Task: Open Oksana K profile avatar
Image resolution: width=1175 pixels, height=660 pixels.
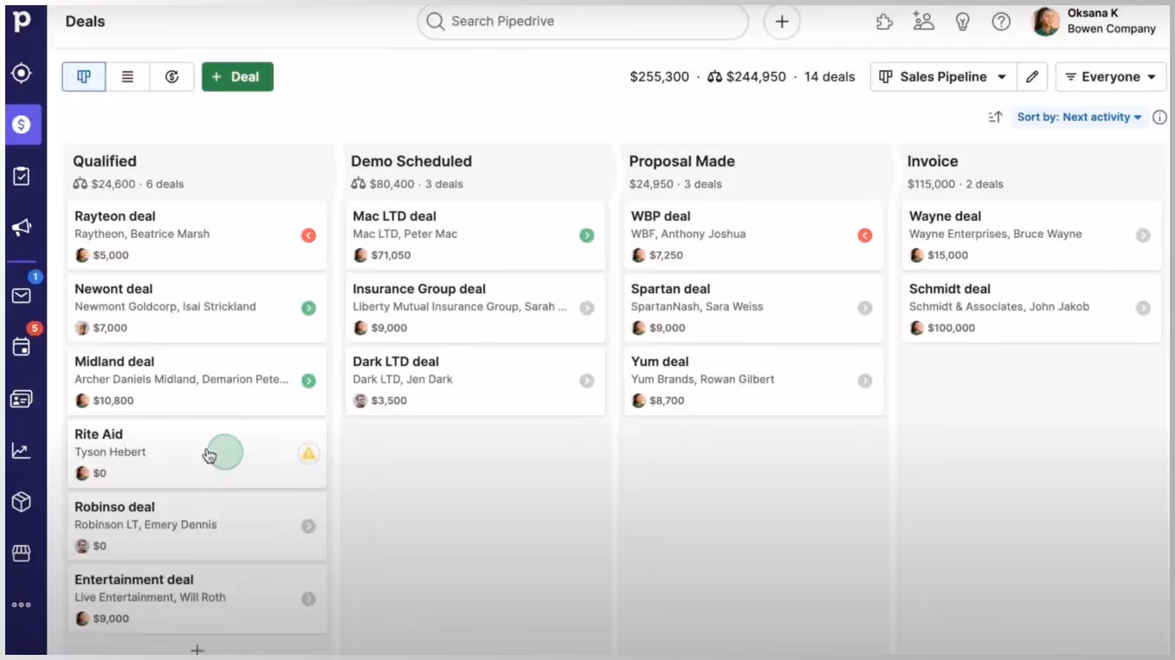Action: (1046, 22)
